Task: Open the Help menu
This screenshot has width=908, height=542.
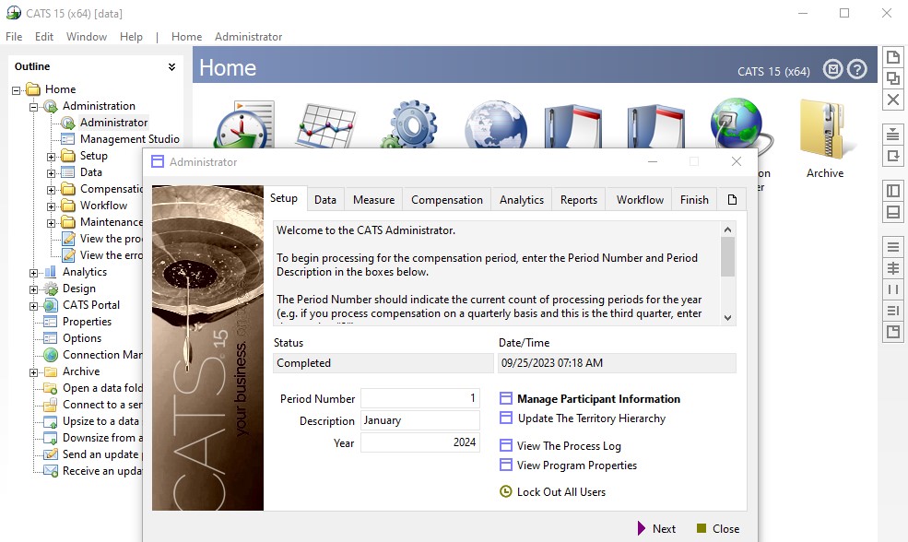Action: coord(131,37)
